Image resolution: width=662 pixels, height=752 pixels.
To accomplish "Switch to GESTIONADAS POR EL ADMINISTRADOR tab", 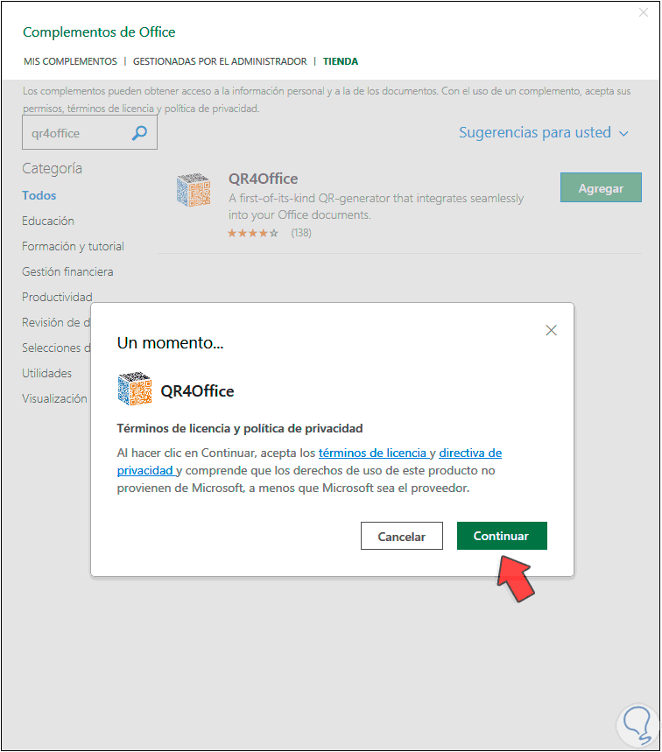I will [220, 61].
